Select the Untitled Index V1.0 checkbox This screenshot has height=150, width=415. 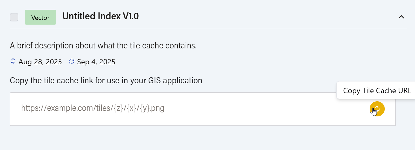(x=14, y=17)
